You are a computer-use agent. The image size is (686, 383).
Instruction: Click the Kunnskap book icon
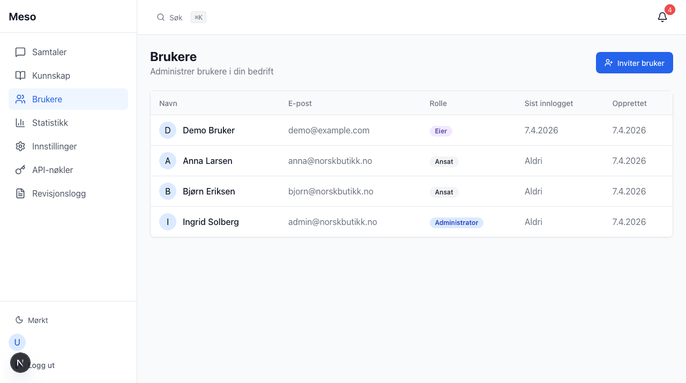click(20, 76)
